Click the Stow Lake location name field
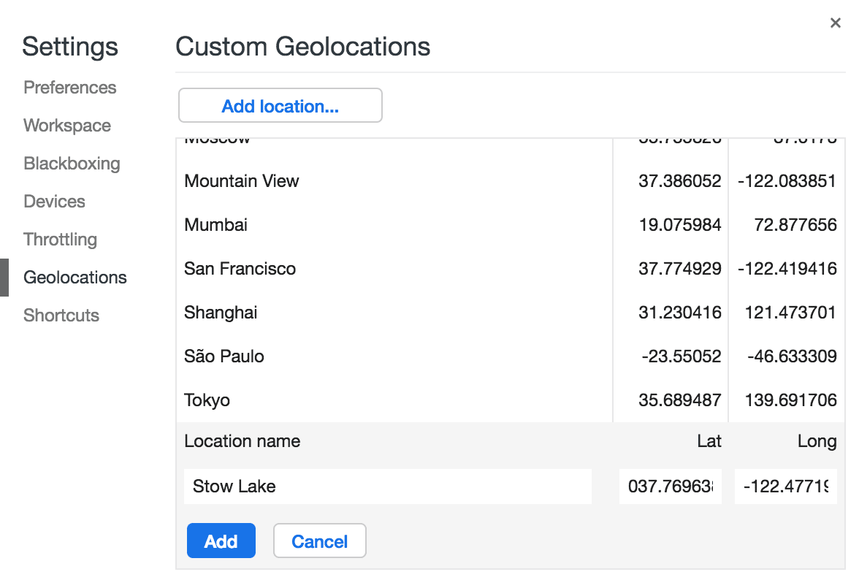Image resolution: width=859 pixels, height=580 pixels. (387, 486)
